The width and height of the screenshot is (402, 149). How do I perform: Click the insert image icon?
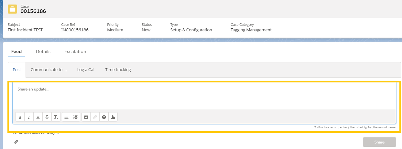tap(86, 117)
